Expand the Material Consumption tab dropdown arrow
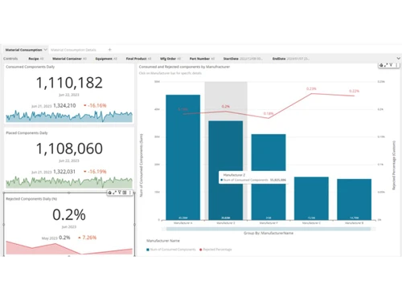Image resolution: width=402 pixels, height=301 pixels. (x=45, y=50)
